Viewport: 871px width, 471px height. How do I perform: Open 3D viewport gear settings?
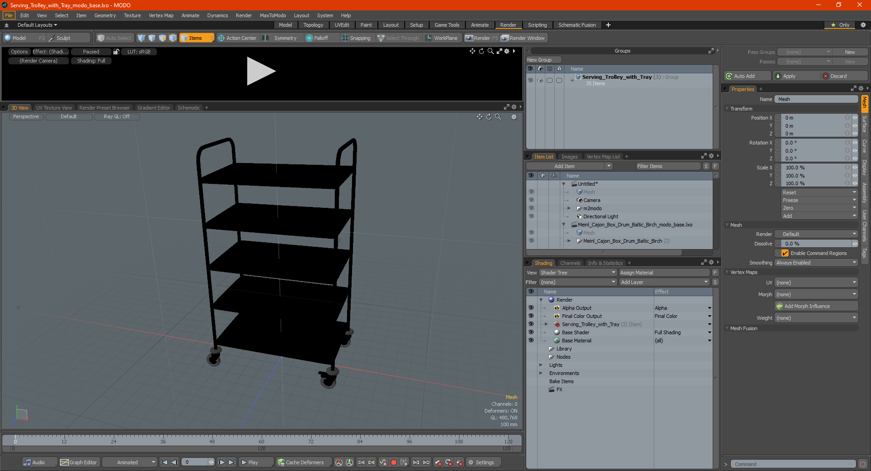click(x=514, y=117)
